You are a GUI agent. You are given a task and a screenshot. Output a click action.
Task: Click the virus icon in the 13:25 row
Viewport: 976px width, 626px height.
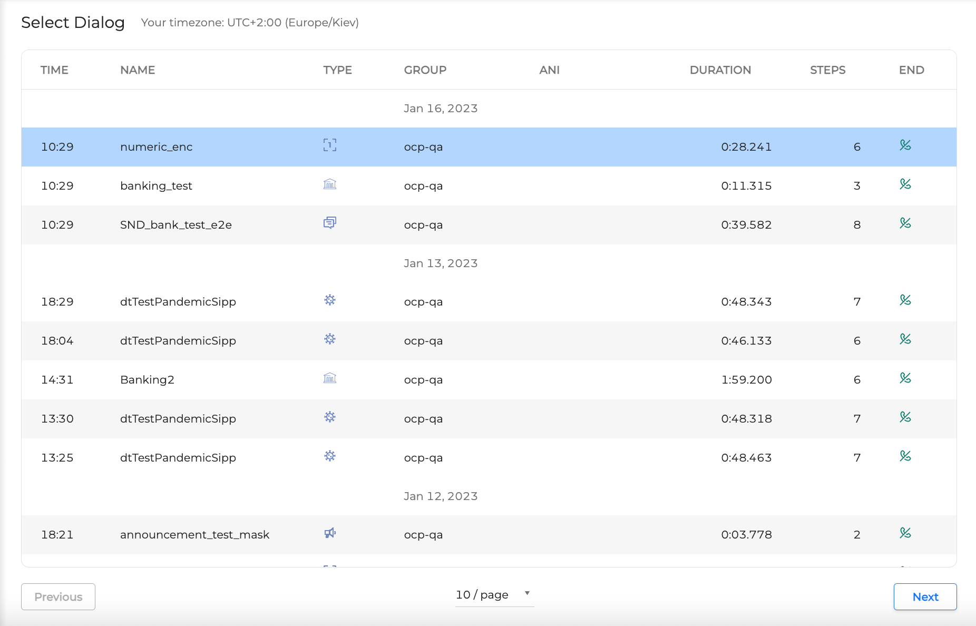tap(330, 456)
